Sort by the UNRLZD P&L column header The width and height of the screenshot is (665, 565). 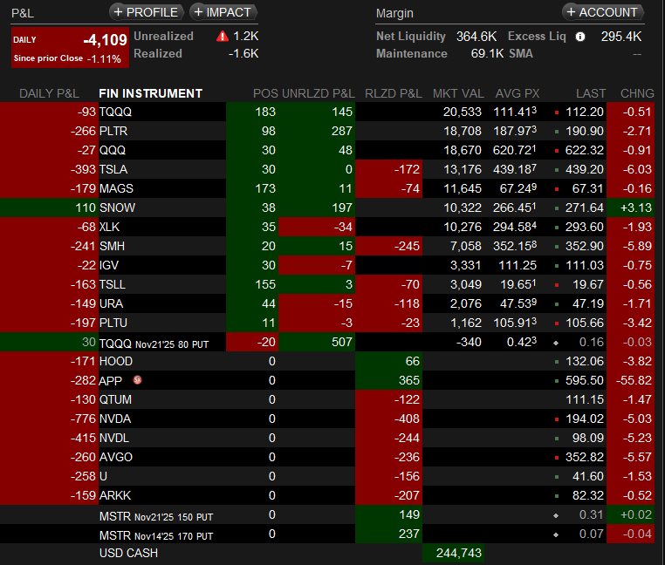(x=319, y=93)
